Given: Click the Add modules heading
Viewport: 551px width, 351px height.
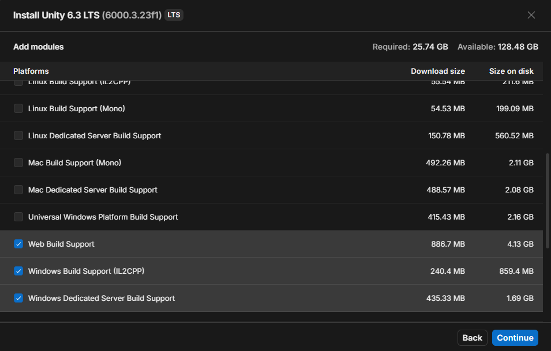Looking at the screenshot, I should pos(38,47).
